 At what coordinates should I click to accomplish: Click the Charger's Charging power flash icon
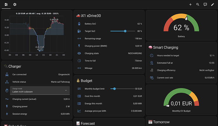coord(7,106)
